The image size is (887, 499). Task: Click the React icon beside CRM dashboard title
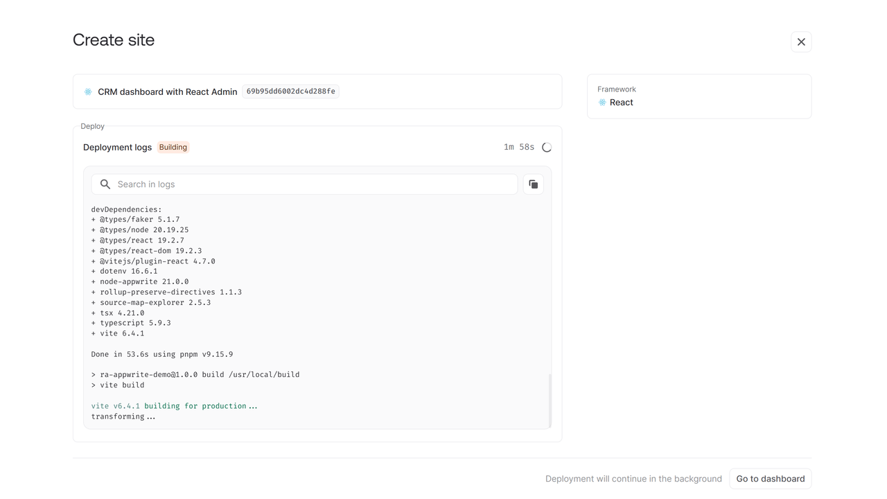[88, 91]
